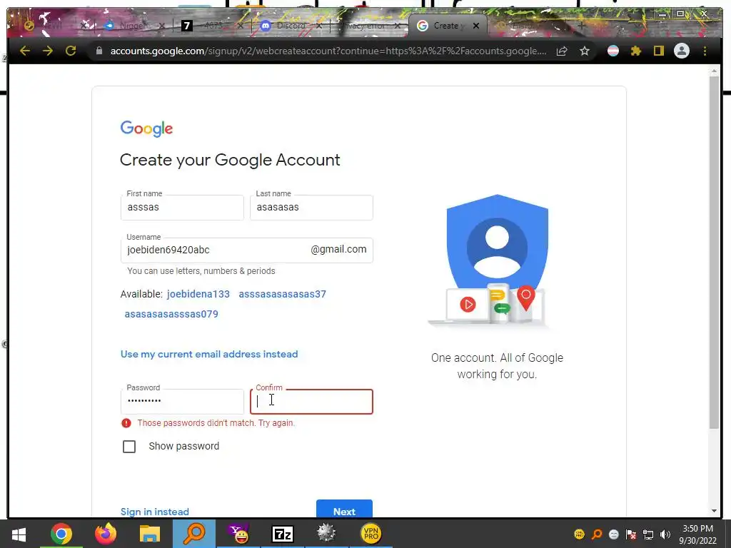This screenshot has width=731, height=548.
Task: Choose suggested username asasasasasssas079
Action: [171, 314]
